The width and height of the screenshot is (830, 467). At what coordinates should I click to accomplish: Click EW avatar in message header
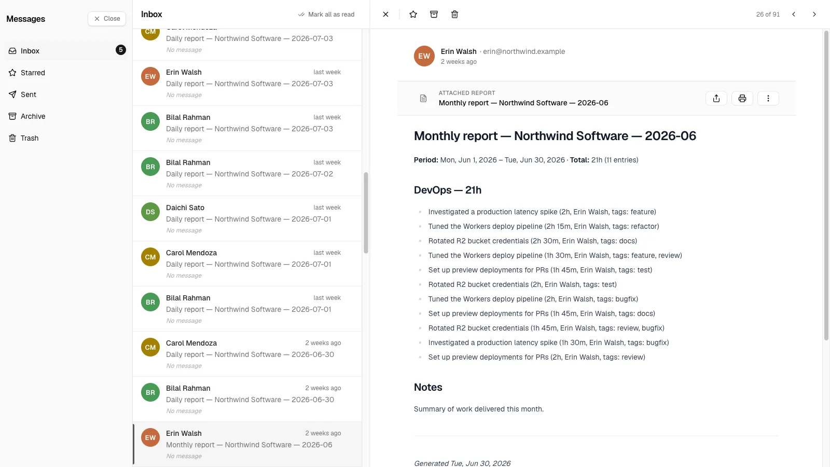coord(424,56)
